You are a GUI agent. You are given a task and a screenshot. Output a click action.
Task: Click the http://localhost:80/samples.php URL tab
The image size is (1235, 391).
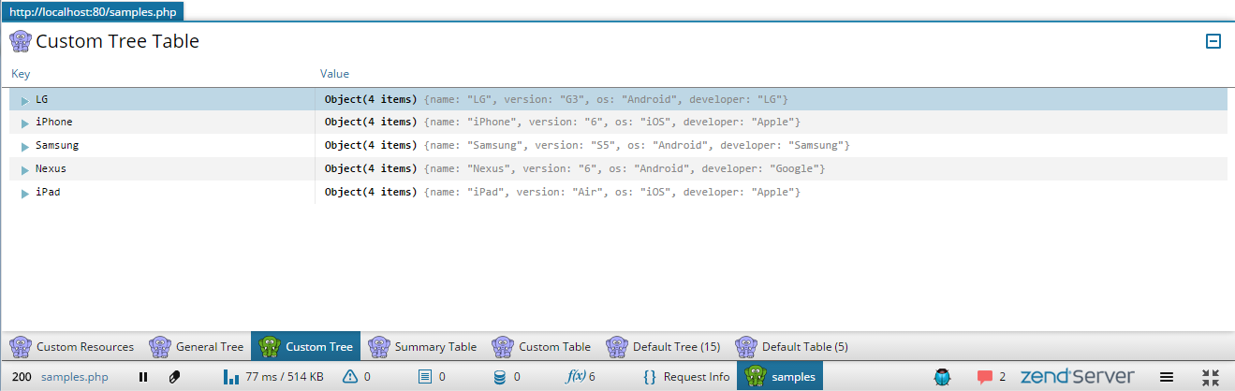pyautogui.click(x=92, y=11)
